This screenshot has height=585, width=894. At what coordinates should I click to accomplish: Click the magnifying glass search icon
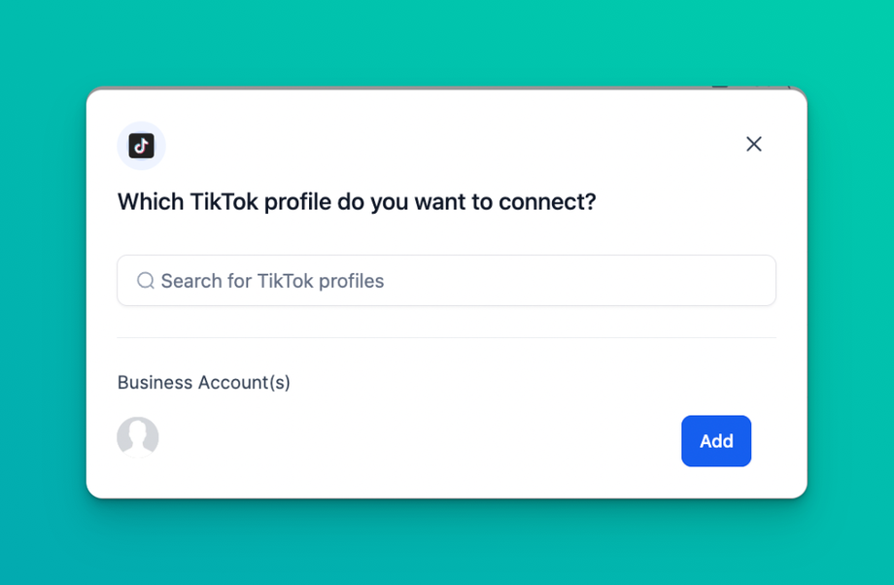pyautogui.click(x=146, y=281)
